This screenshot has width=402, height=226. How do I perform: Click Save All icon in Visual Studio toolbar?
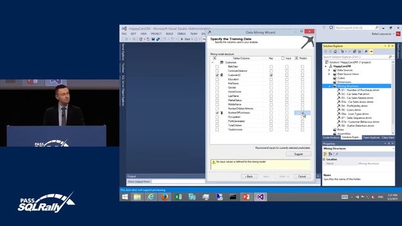pyautogui.click(x=158, y=39)
